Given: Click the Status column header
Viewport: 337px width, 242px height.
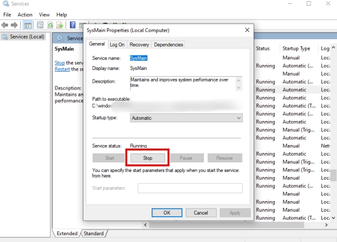Looking at the screenshot, I should [x=266, y=48].
